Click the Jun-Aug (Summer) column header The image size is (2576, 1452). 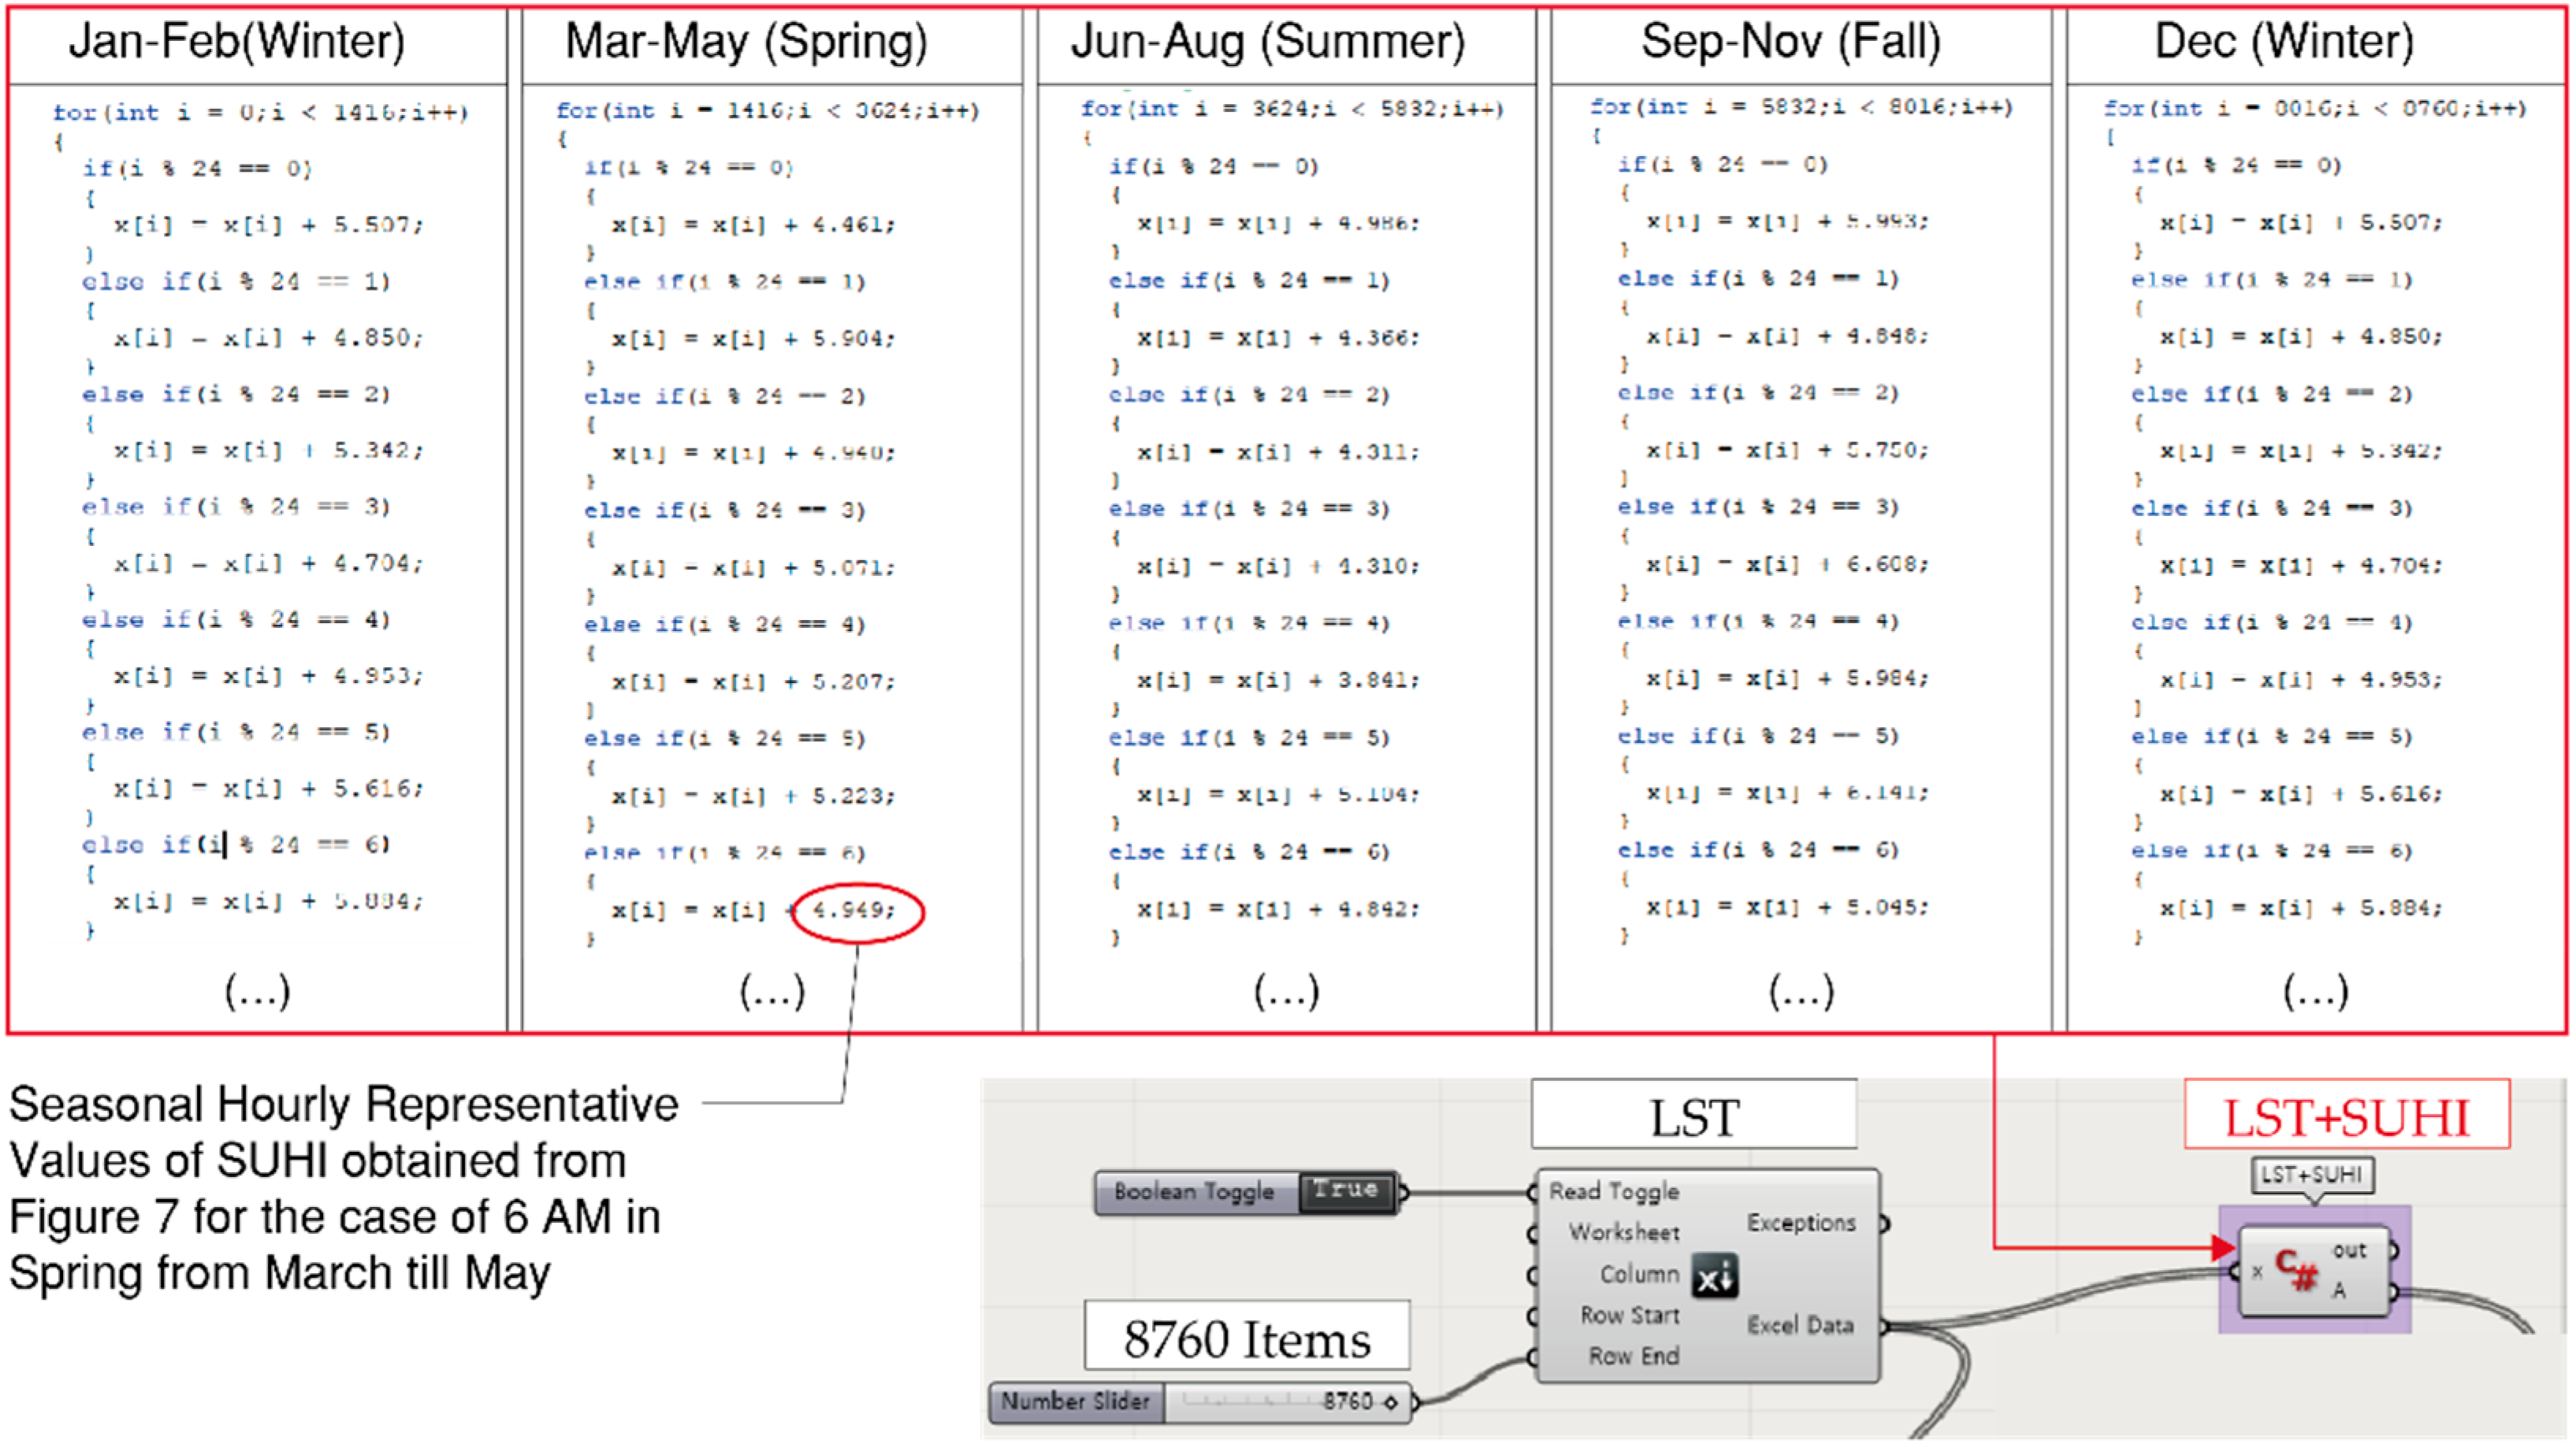[1267, 42]
